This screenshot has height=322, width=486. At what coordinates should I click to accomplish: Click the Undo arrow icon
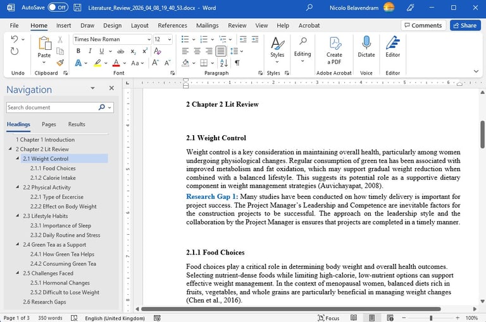click(15, 39)
